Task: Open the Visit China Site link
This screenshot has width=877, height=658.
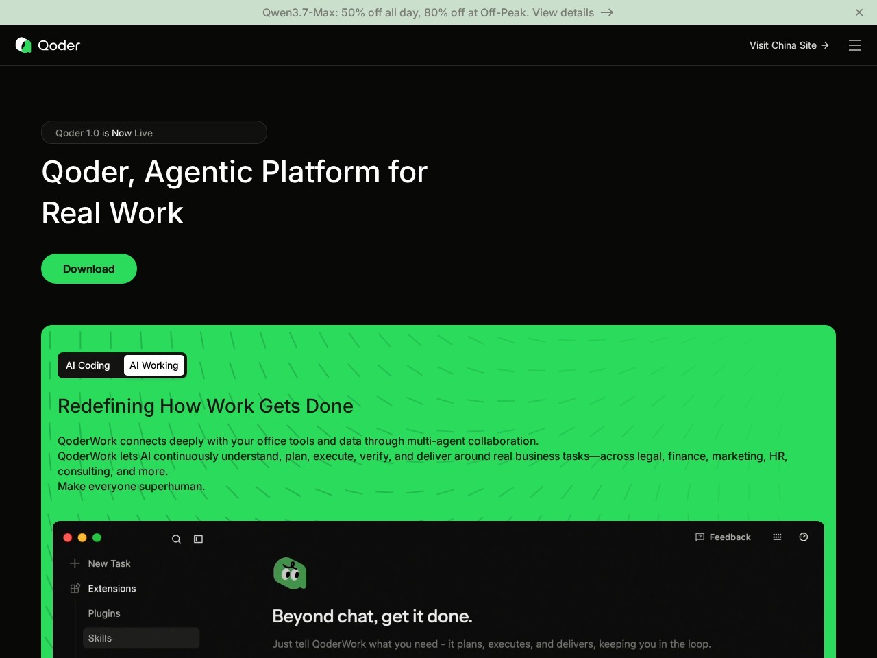Action: click(x=789, y=45)
